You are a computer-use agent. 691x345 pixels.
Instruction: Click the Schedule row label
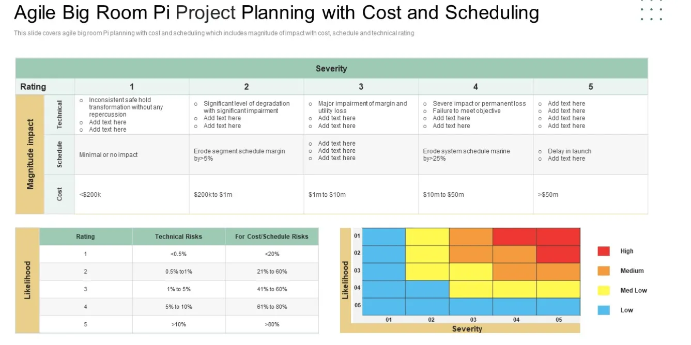(59, 154)
